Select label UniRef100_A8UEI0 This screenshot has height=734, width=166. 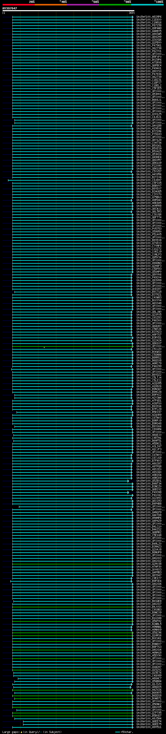149,435
